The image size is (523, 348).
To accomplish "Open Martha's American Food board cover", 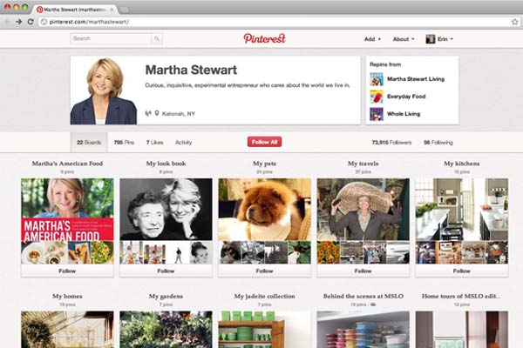I will tap(67, 209).
